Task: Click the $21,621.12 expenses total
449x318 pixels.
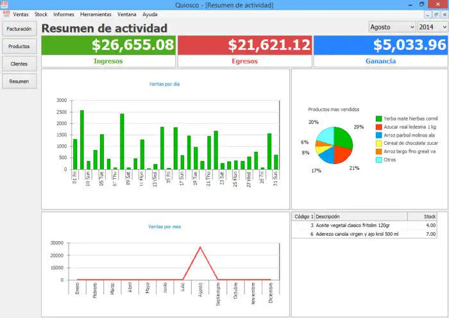Action: tap(269, 45)
